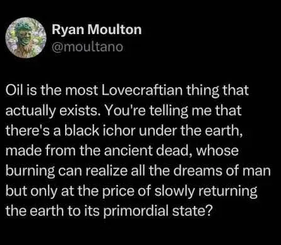Image resolution: width=281 pixels, height=245 pixels.
Task: Select the word exists in the second line
Action: point(80,111)
